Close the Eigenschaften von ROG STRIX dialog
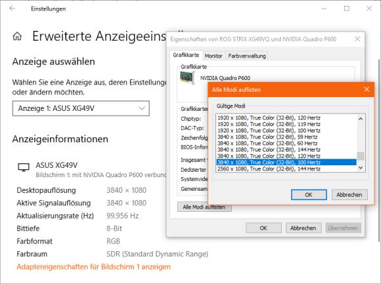381x284 pixels. [x=357, y=39]
